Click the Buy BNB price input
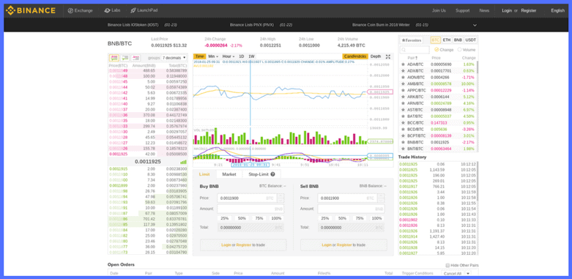Image resolution: width=572 pixels, height=279 pixels. 247,198
